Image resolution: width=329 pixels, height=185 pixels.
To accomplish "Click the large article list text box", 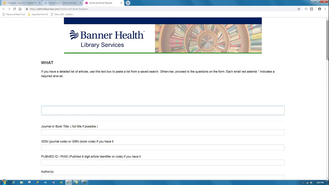I will pyautogui.click(x=163, y=110).
